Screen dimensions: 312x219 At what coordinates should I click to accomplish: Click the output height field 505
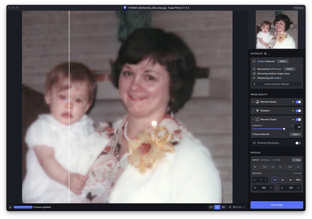tap(290, 188)
